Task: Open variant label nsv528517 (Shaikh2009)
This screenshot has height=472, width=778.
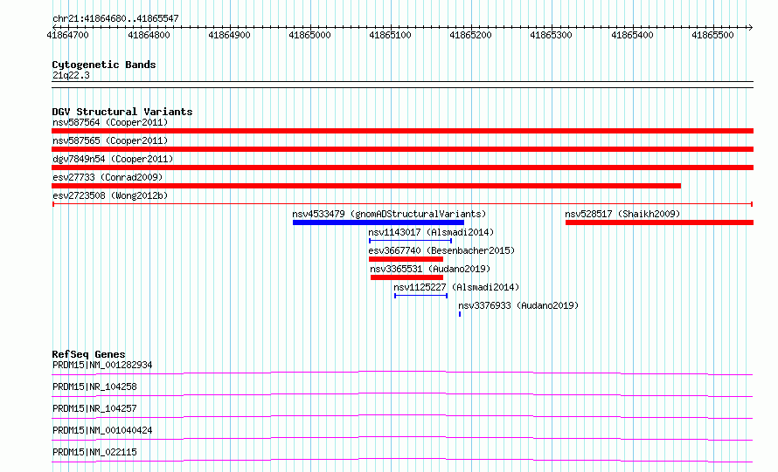Action: (x=622, y=214)
